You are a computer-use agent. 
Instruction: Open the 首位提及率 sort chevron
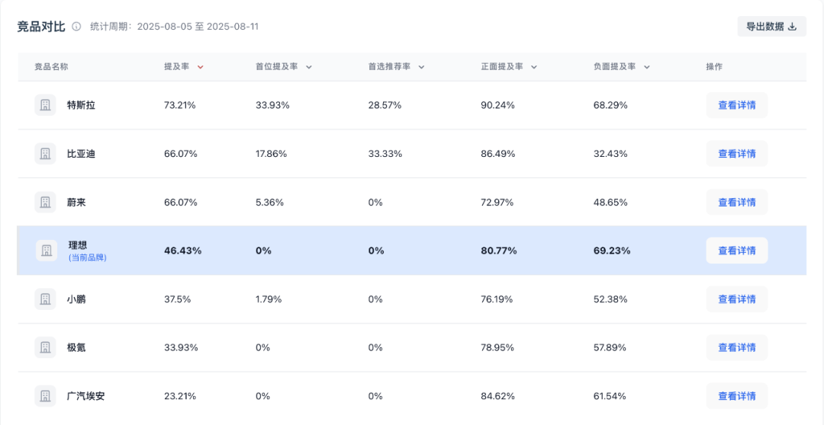[308, 67]
